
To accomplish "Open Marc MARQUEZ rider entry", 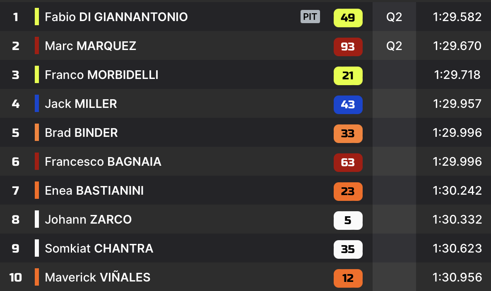I will [x=90, y=46].
